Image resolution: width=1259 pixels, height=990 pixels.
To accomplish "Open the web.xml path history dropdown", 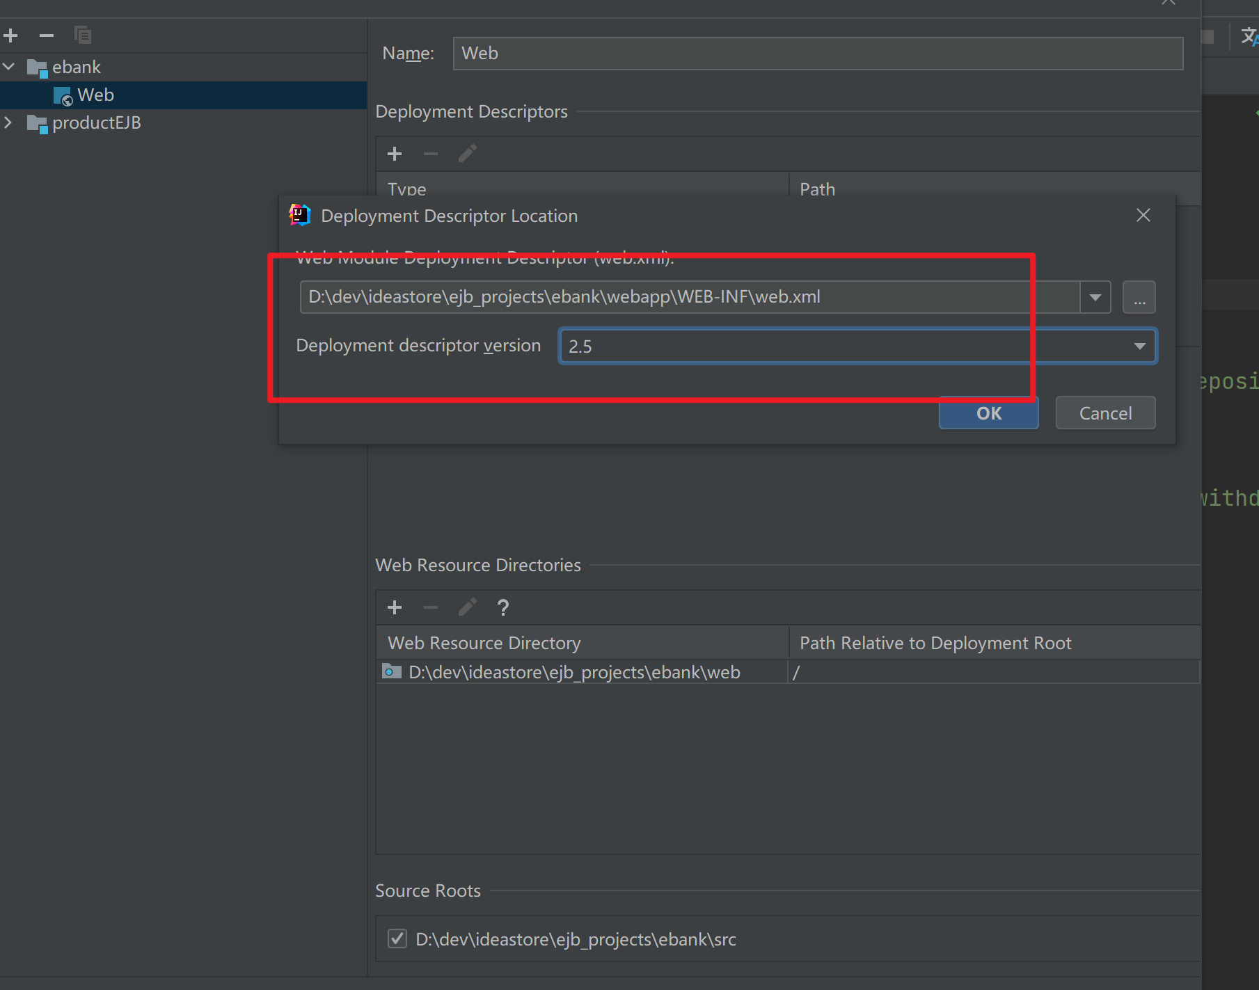I will pos(1095,297).
